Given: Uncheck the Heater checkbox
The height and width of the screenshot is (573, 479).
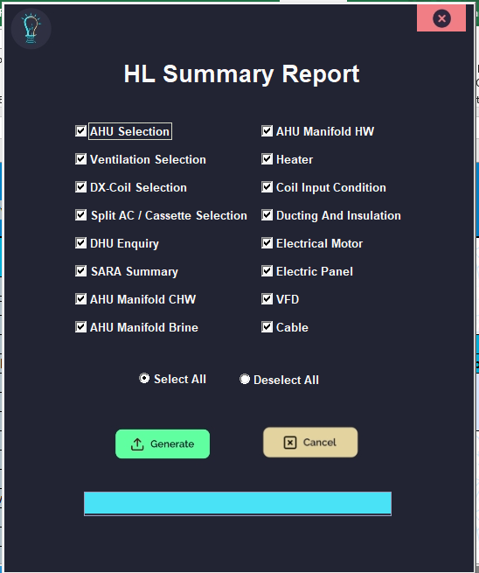Looking at the screenshot, I should tap(267, 159).
